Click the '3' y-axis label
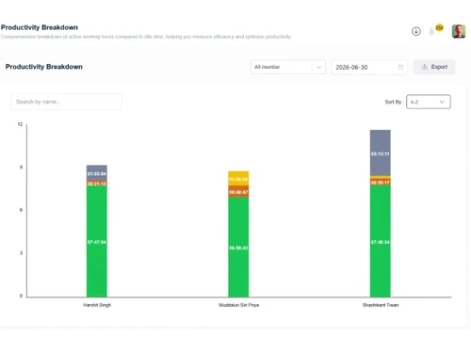Image resolution: width=471 pixels, height=353 pixels. pyautogui.click(x=21, y=253)
